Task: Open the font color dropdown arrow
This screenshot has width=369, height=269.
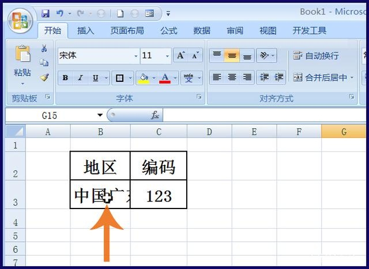Action: 175,78
